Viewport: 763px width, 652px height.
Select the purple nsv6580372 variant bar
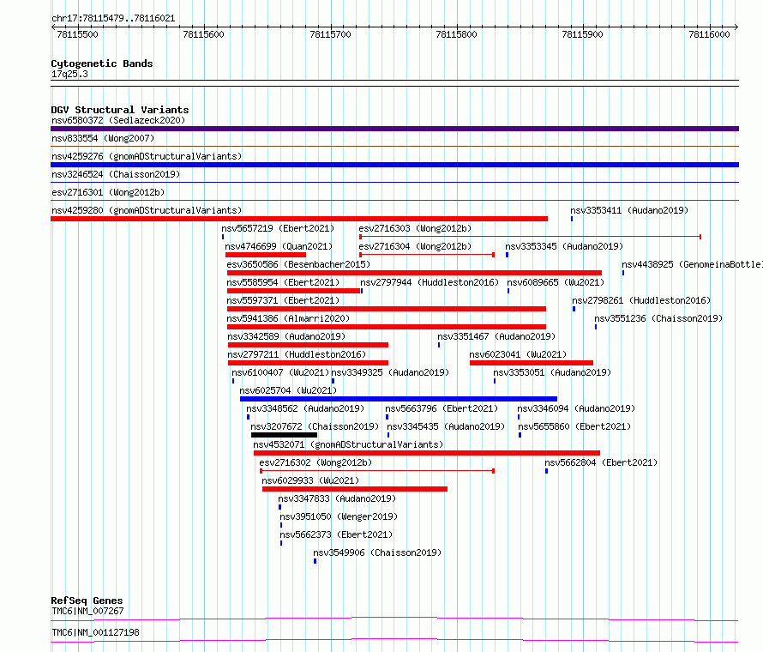(x=394, y=129)
